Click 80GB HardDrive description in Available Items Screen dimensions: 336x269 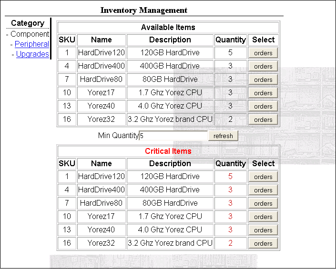click(x=170, y=79)
